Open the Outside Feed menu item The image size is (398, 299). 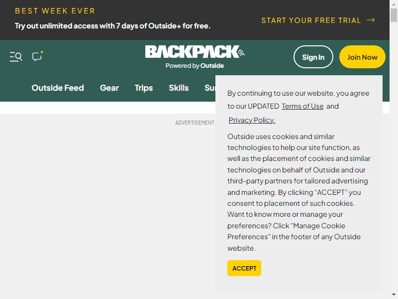coord(58,88)
